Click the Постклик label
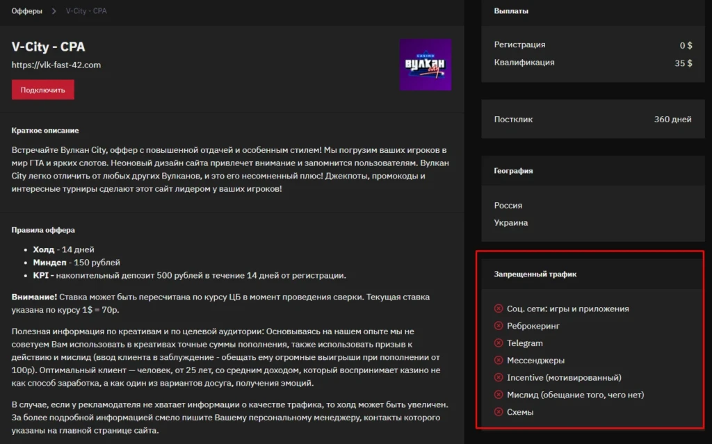This screenshot has width=712, height=444. point(514,120)
